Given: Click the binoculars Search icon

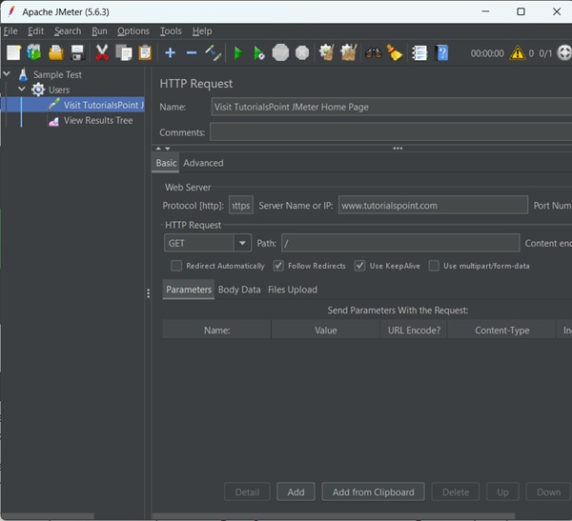Looking at the screenshot, I should tap(373, 53).
